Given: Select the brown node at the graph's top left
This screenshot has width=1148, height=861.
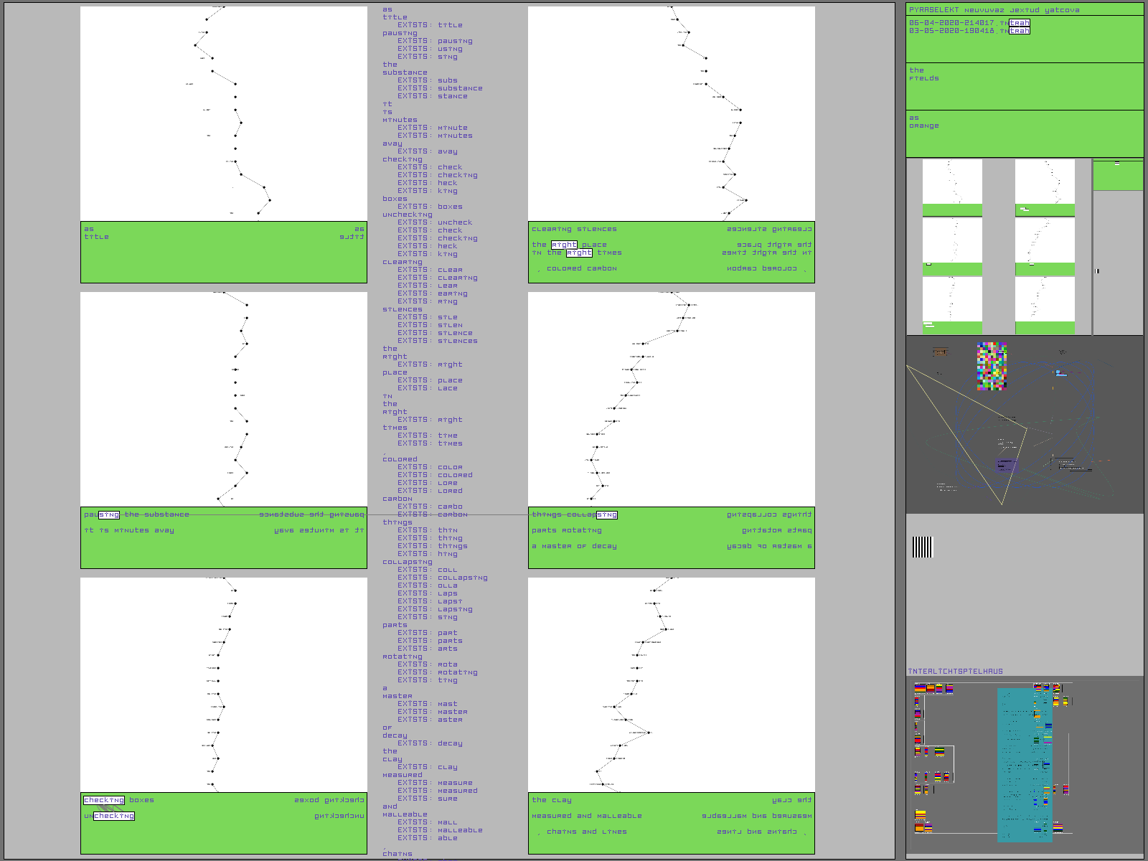Looking at the screenshot, I should [940, 352].
